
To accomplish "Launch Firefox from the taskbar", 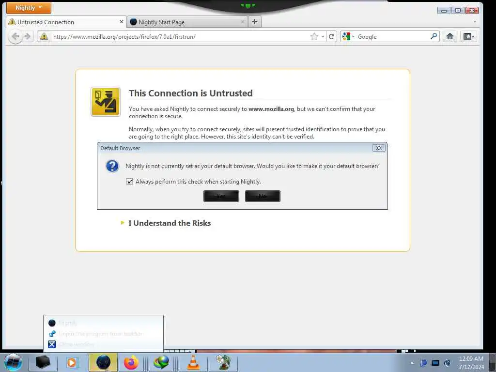I will 131,362.
